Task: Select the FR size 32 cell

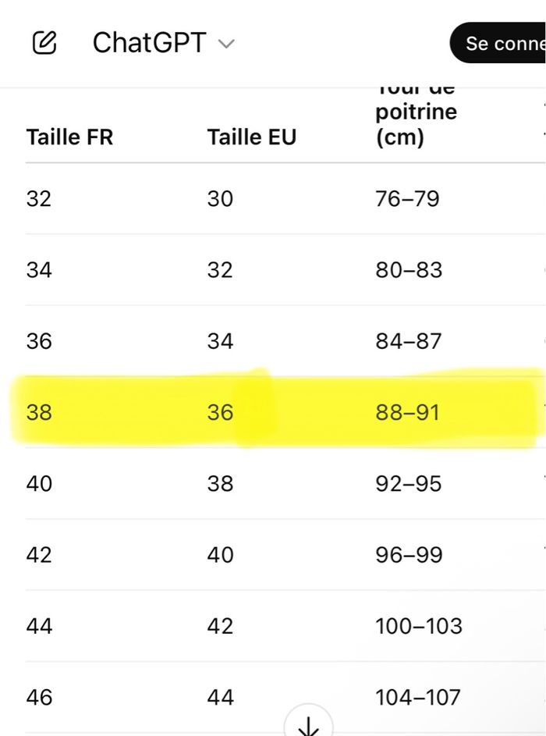Action: [39, 198]
